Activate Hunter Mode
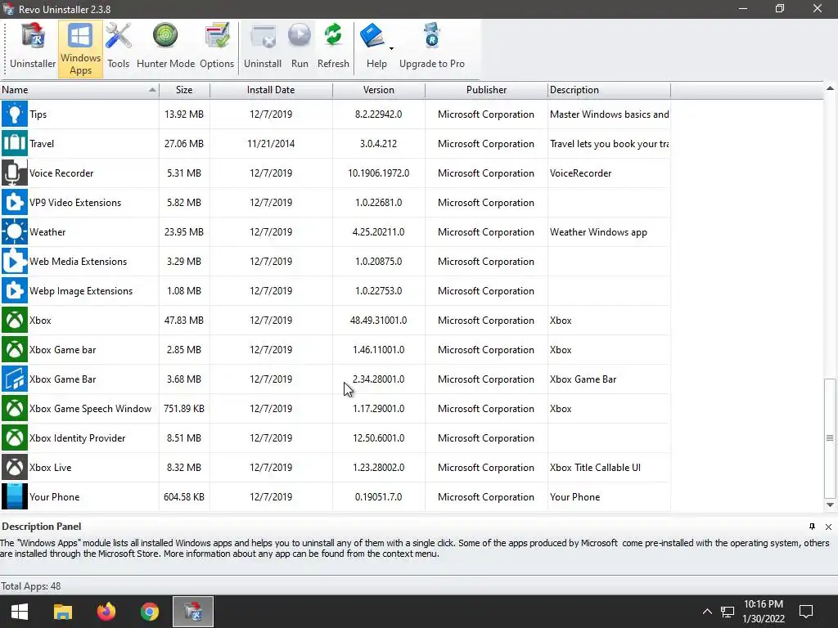 (165, 47)
